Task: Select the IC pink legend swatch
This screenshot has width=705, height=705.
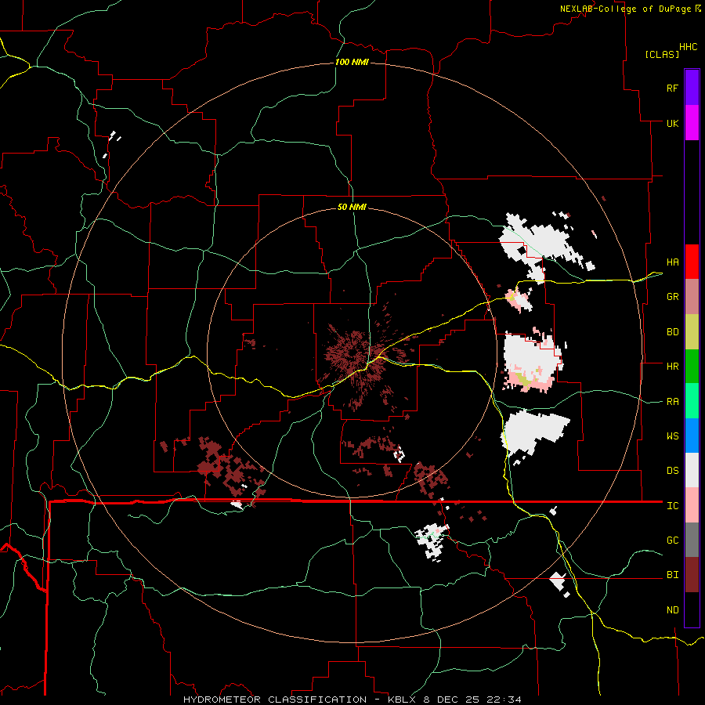Action: point(692,505)
